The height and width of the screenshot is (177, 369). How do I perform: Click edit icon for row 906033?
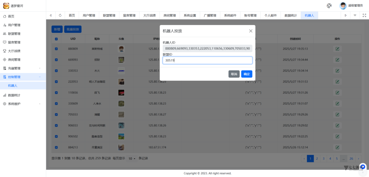point(337,125)
